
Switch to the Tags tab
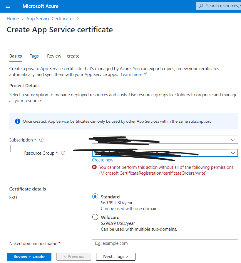click(x=34, y=56)
